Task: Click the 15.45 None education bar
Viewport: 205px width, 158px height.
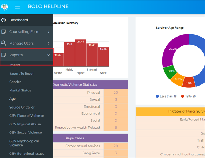Action: point(103,57)
